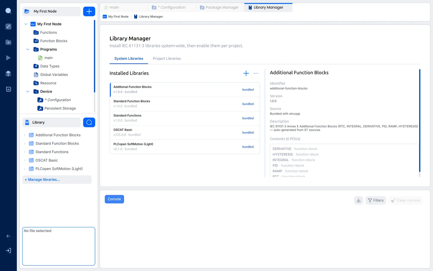Collapse the My First Node tree root
Screen dimensions: 433x271
(x=26, y=24)
